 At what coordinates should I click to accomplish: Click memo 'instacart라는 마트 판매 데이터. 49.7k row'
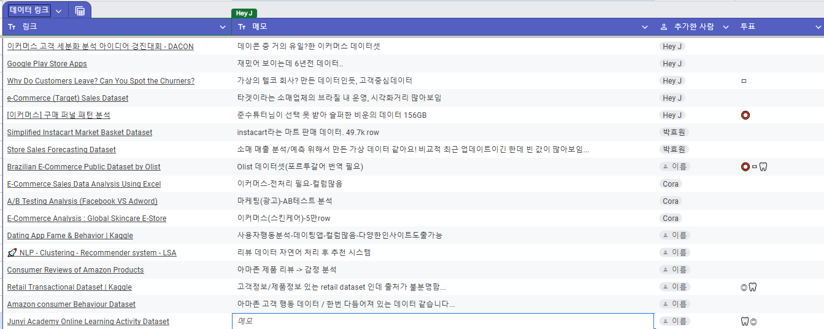coord(308,133)
